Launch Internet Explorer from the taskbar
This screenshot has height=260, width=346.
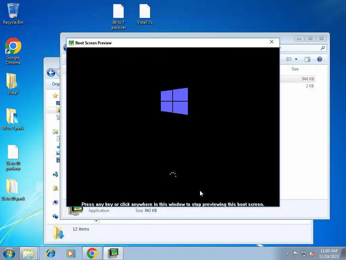point(51,253)
